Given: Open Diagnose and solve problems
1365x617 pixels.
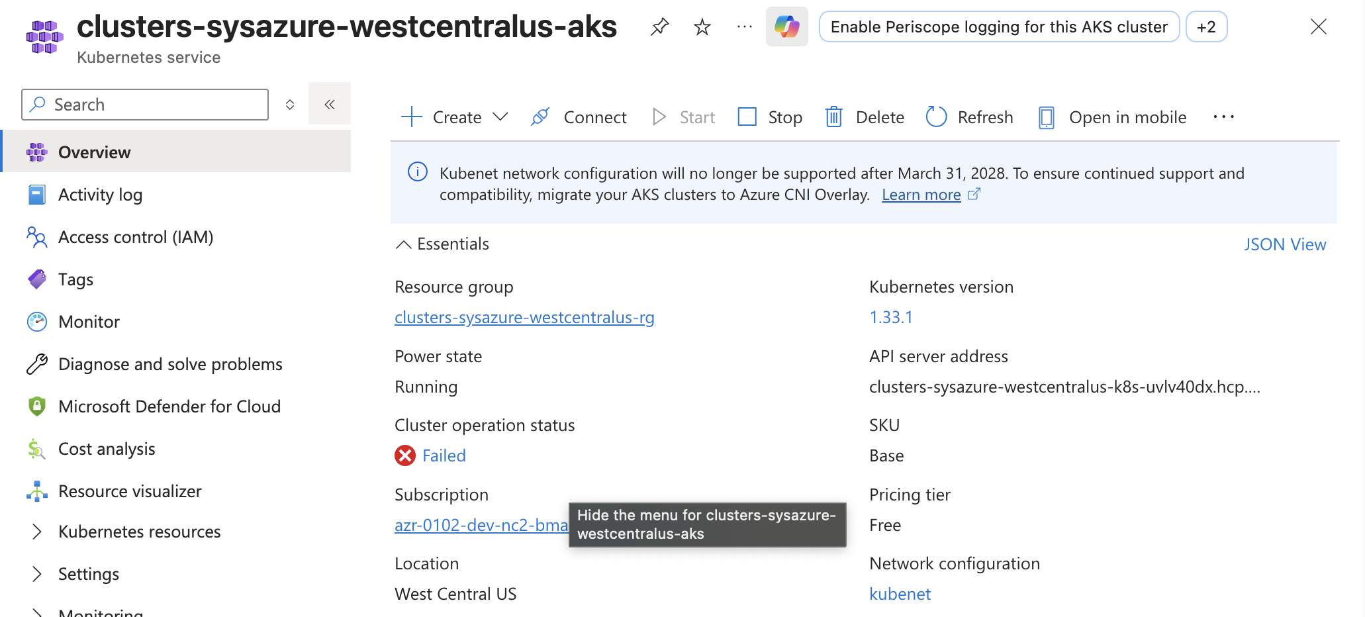Looking at the screenshot, I should pos(170,363).
